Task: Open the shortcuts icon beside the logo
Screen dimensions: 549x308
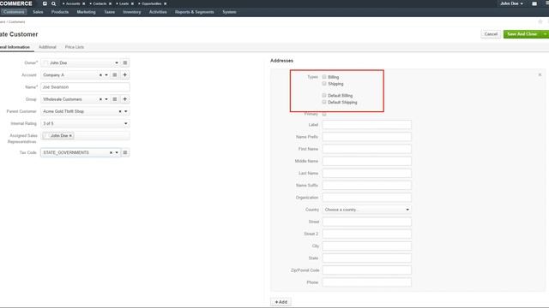Action: tap(45, 3)
